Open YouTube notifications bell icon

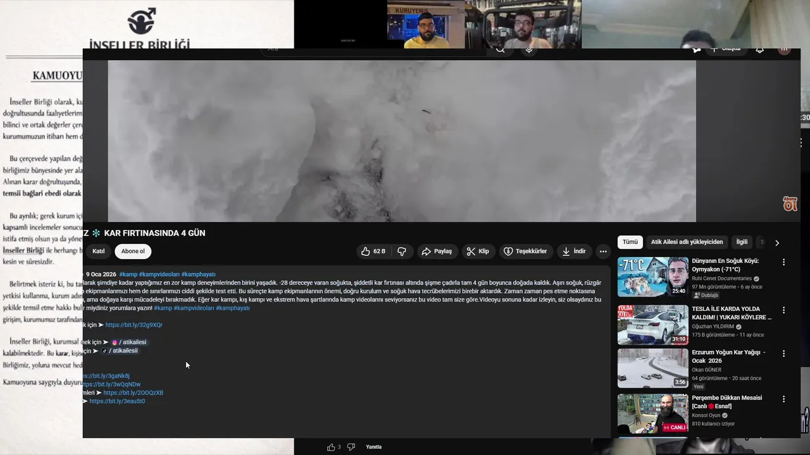(759, 51)
